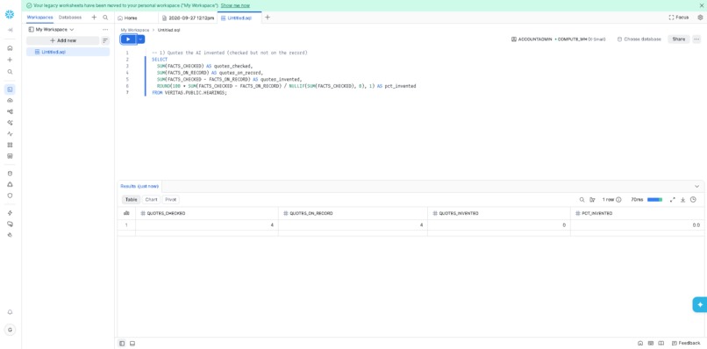Switch results view to Chart

point(152,200)
